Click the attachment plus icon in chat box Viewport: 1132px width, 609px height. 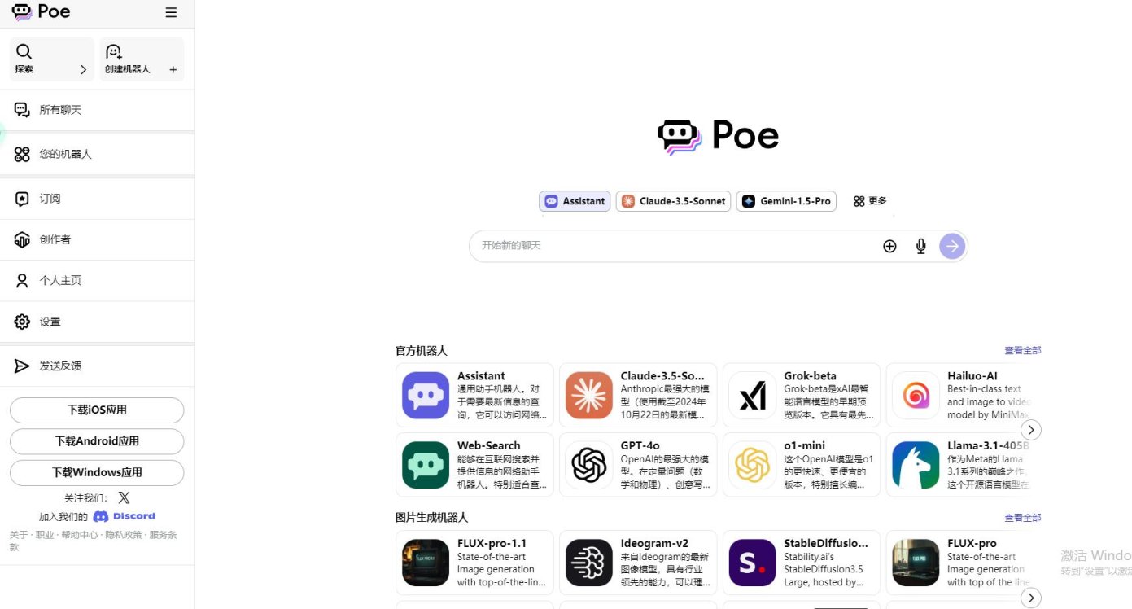click(x=889, y=245)
